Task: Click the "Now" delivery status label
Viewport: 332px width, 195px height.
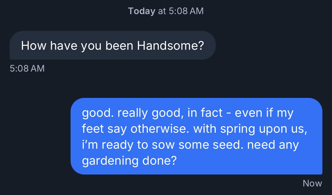Action: click(312, 183)
